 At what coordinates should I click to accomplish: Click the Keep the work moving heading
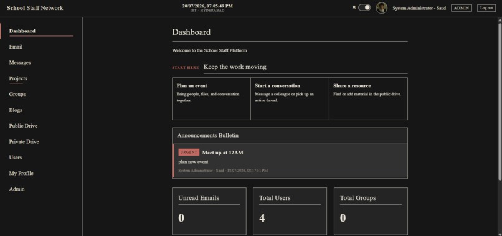click(235, 67)
